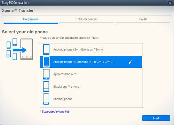Click the phones transfer illustration

pos(20,50)
